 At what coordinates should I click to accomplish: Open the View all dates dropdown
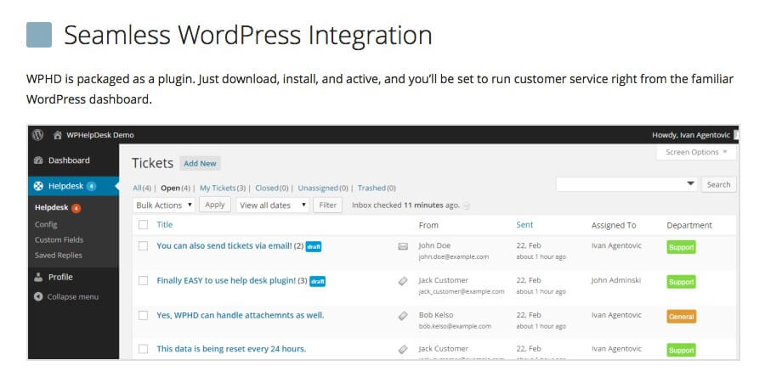272,205
